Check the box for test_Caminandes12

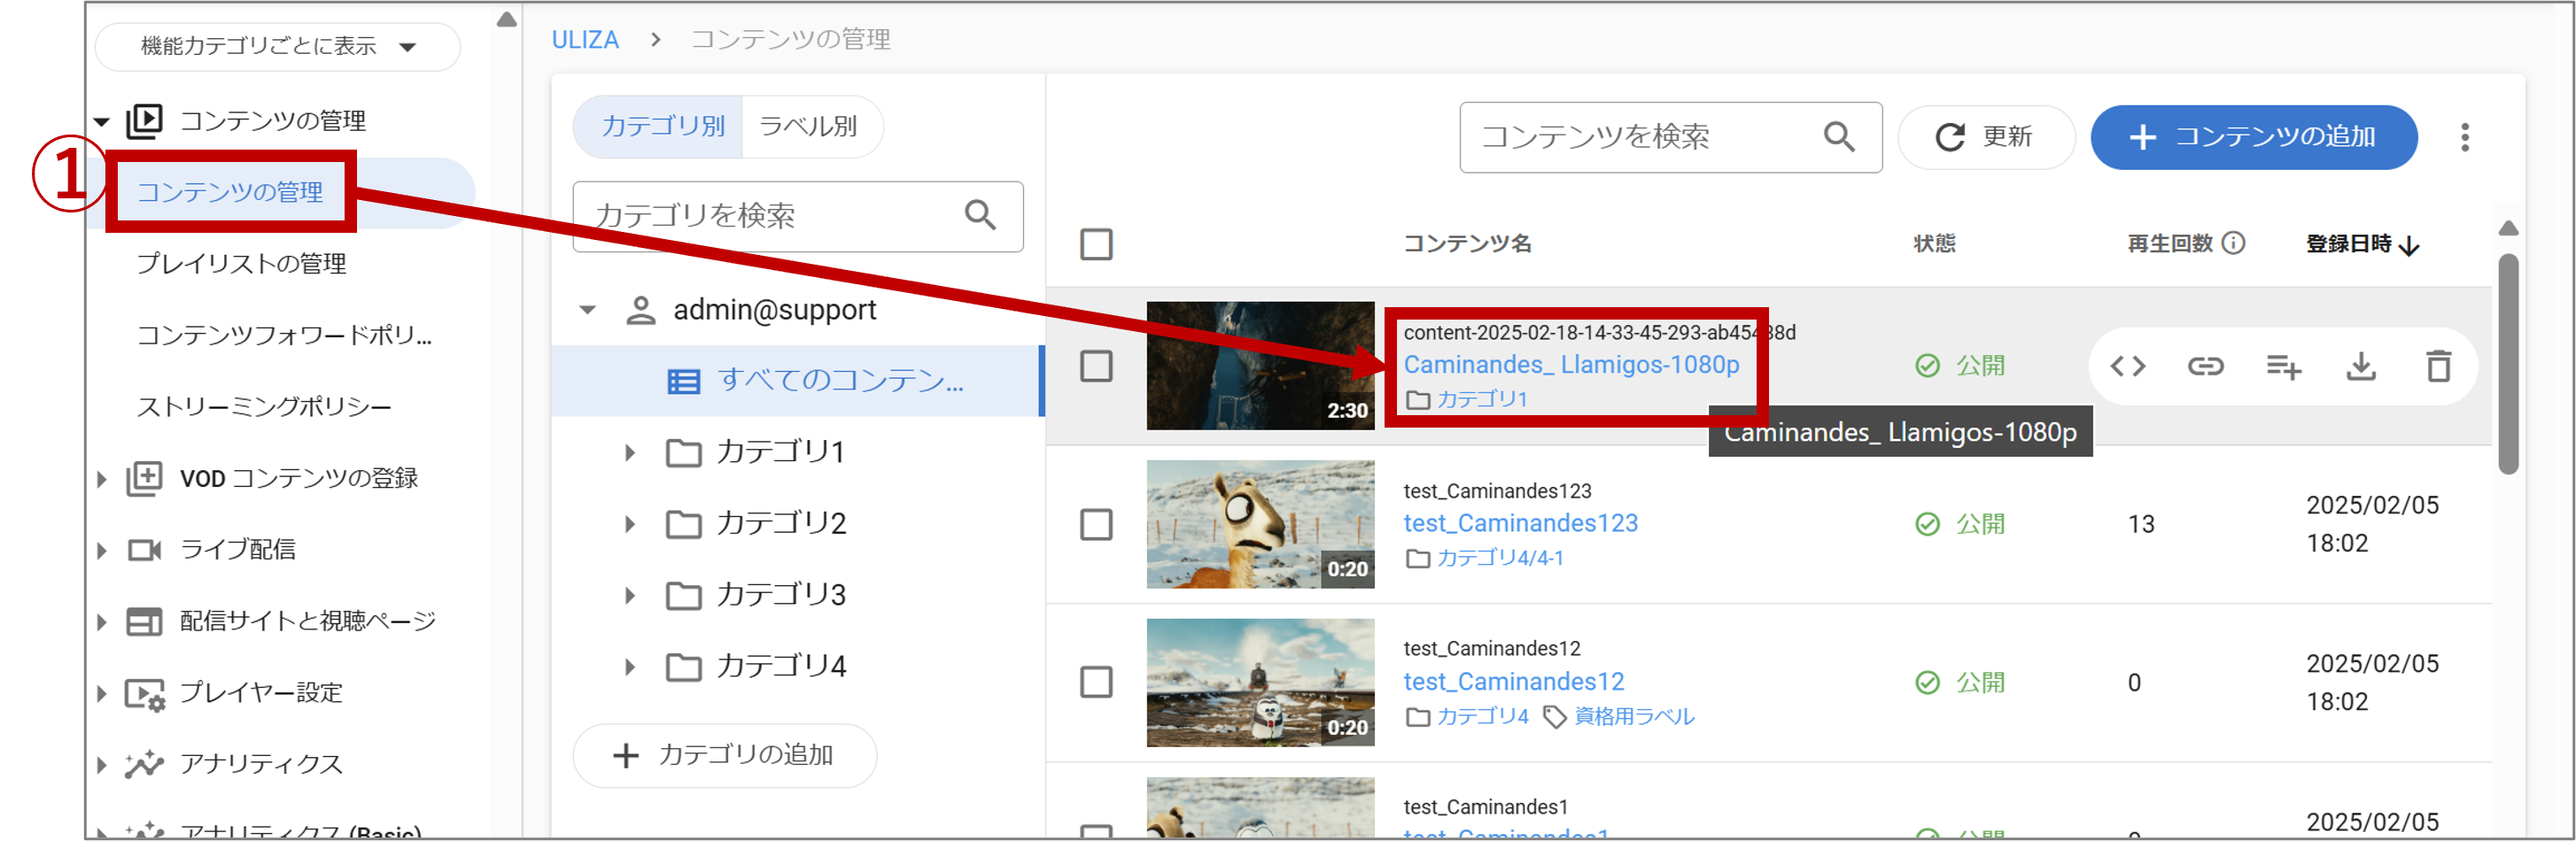click(x=1096, y=683)
